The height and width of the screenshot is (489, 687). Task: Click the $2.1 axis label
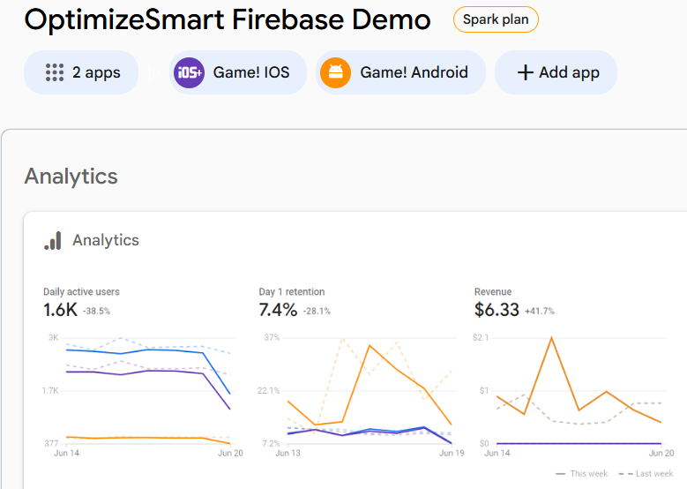tap(481, 338)
